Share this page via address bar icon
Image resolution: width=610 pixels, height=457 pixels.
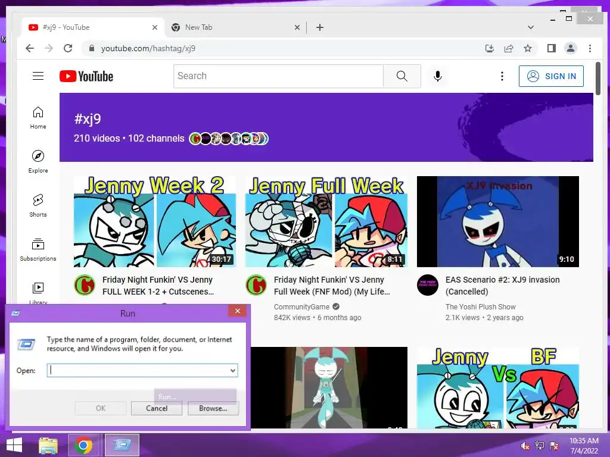point(509,48)
